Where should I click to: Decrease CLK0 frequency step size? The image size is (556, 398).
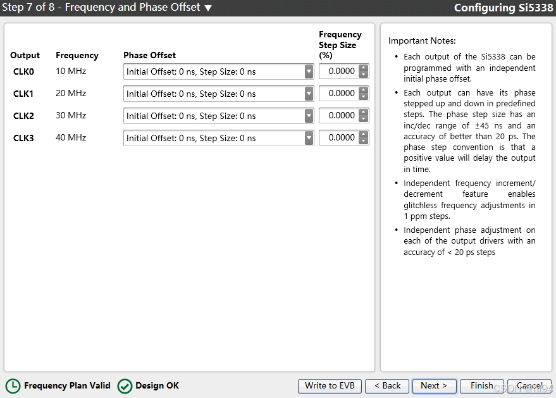pos(364,75)
